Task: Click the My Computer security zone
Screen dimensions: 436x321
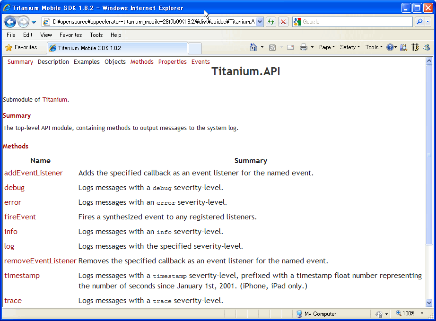Action: [x=316, y=314]
